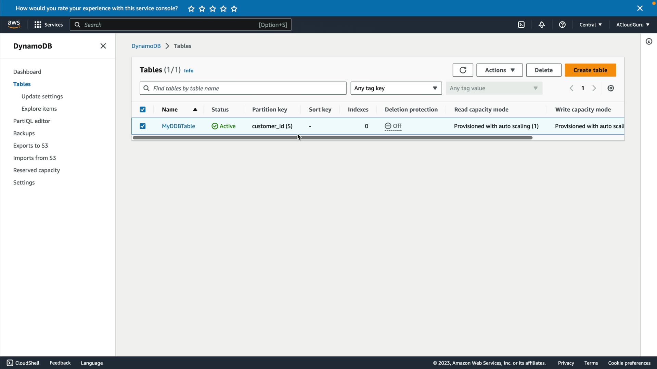The height and width of the screenshot is (369, 657).
Task: Open CloudShell icon in top navigation
Action: tap(521, 25)
